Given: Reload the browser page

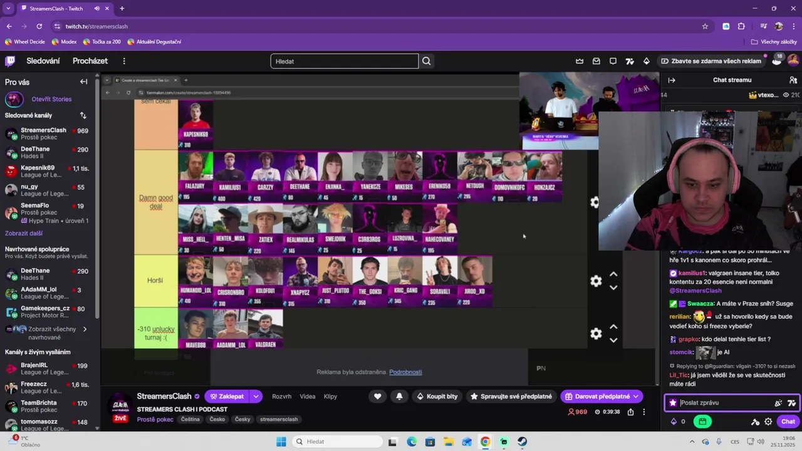Looking at the screenshot, I should pos(39,26).
